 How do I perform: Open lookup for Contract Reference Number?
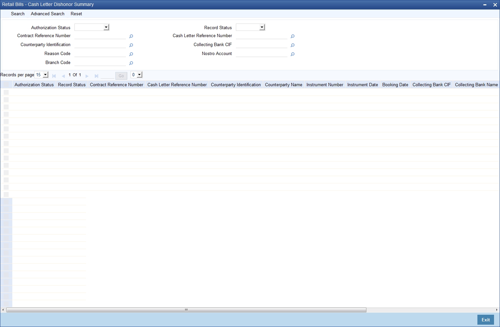[x=131, y=36]
